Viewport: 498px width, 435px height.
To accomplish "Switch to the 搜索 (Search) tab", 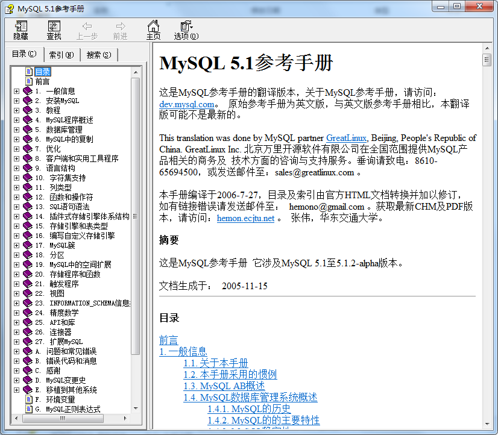I will (98, 55).
